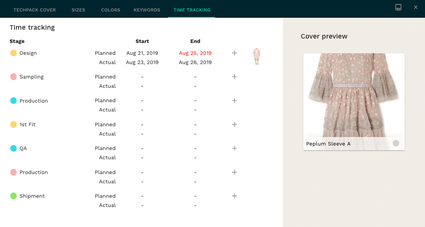Select the Sampling stage name
The image size is (425, 227).
(x=31, y=77)
